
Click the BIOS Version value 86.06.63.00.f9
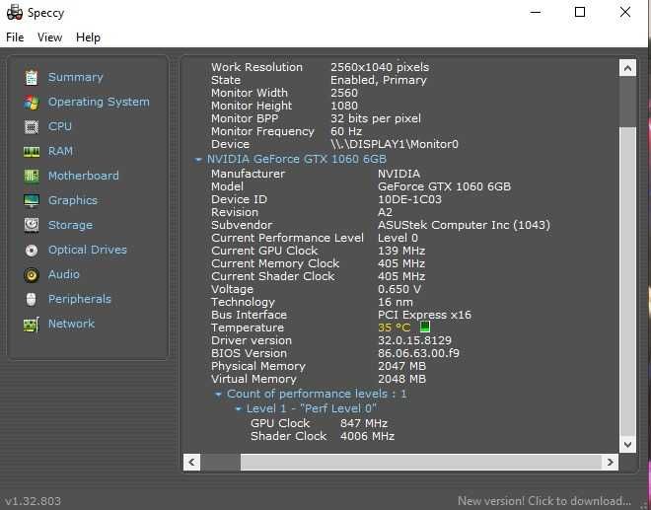click(418, 353)
